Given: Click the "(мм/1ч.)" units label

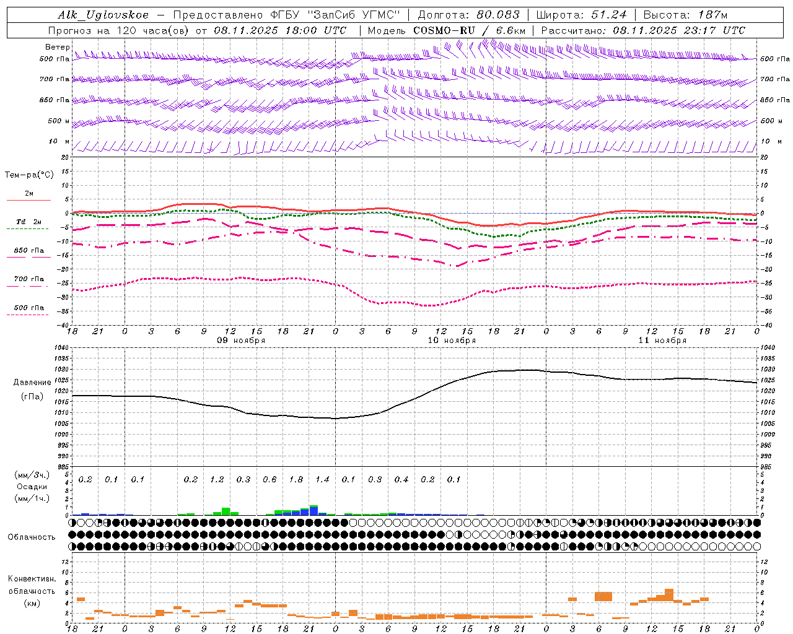Looking at the screenshot, I should point(32,498).
